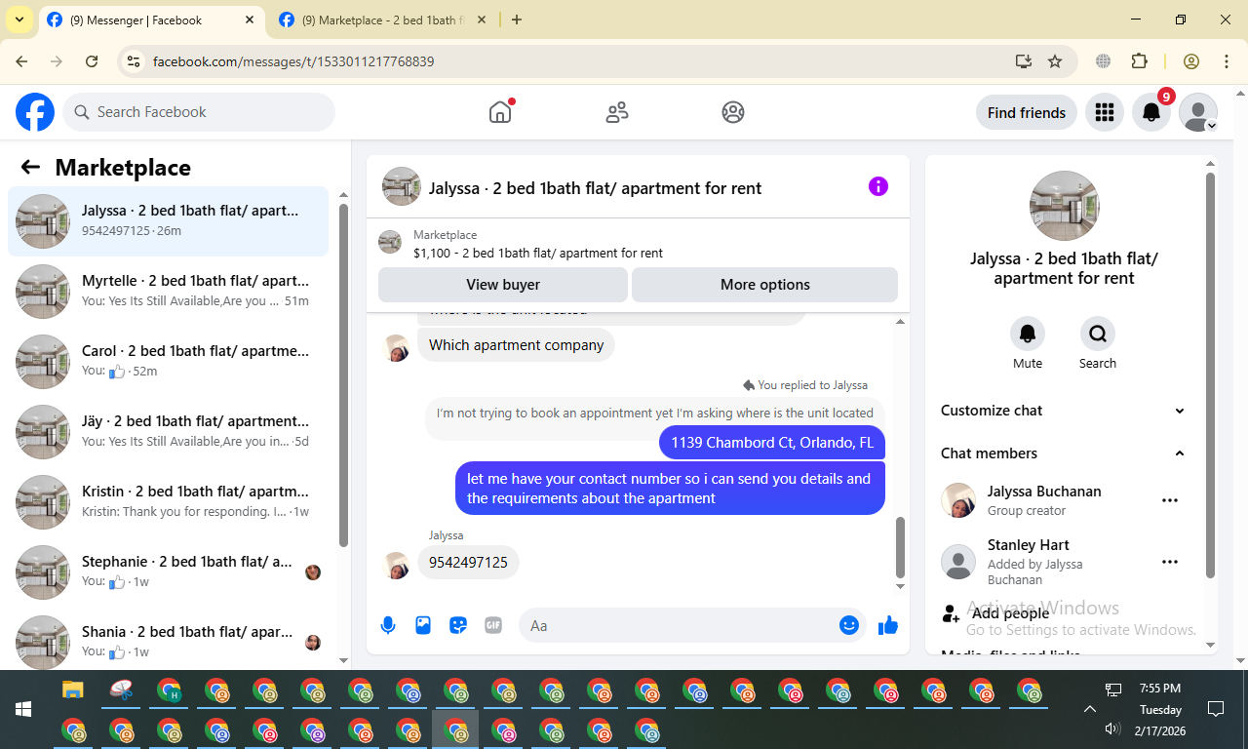Open Myrtelle conversation in list
This screenshot has height=749, width=1248.
[169, 292]
